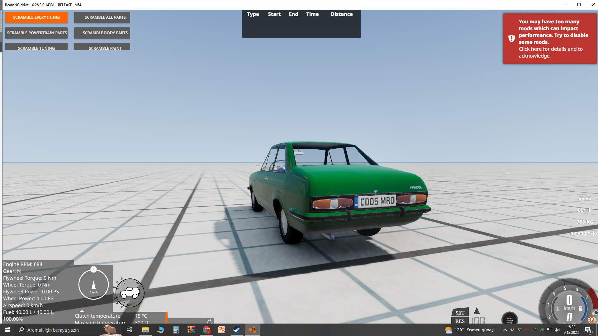598x336 pixels.
Task: Click the cruise control speed up arrow
Action: 477,311
